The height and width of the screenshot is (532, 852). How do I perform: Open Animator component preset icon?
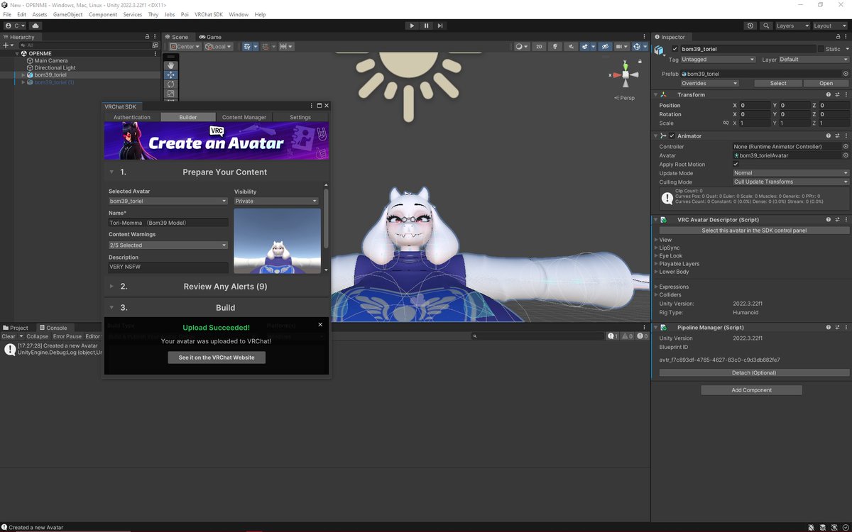pos(836,135)
